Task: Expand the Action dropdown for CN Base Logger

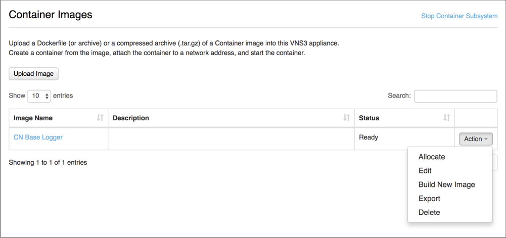Action: [x=476, y=139]
